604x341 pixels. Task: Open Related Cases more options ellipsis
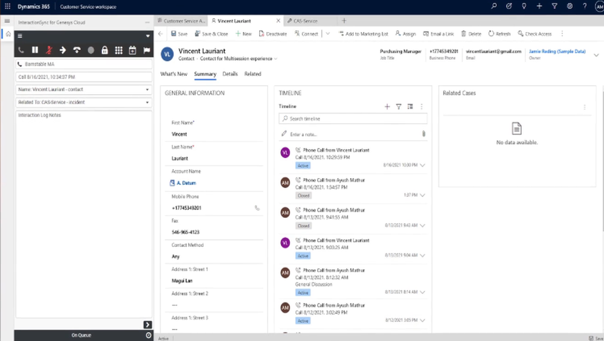(x=584, y=107)
